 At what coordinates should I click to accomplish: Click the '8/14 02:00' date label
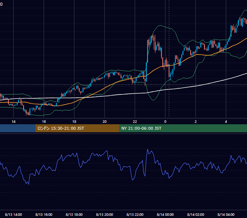pyautogui.click(x=196, y=214)
